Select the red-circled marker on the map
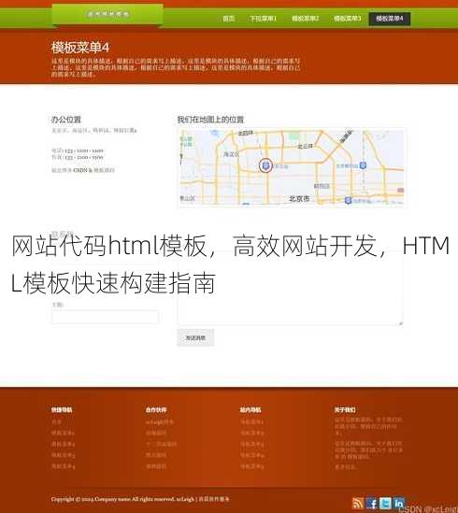This screenshot has width=458, height=513. click(265, 165)
